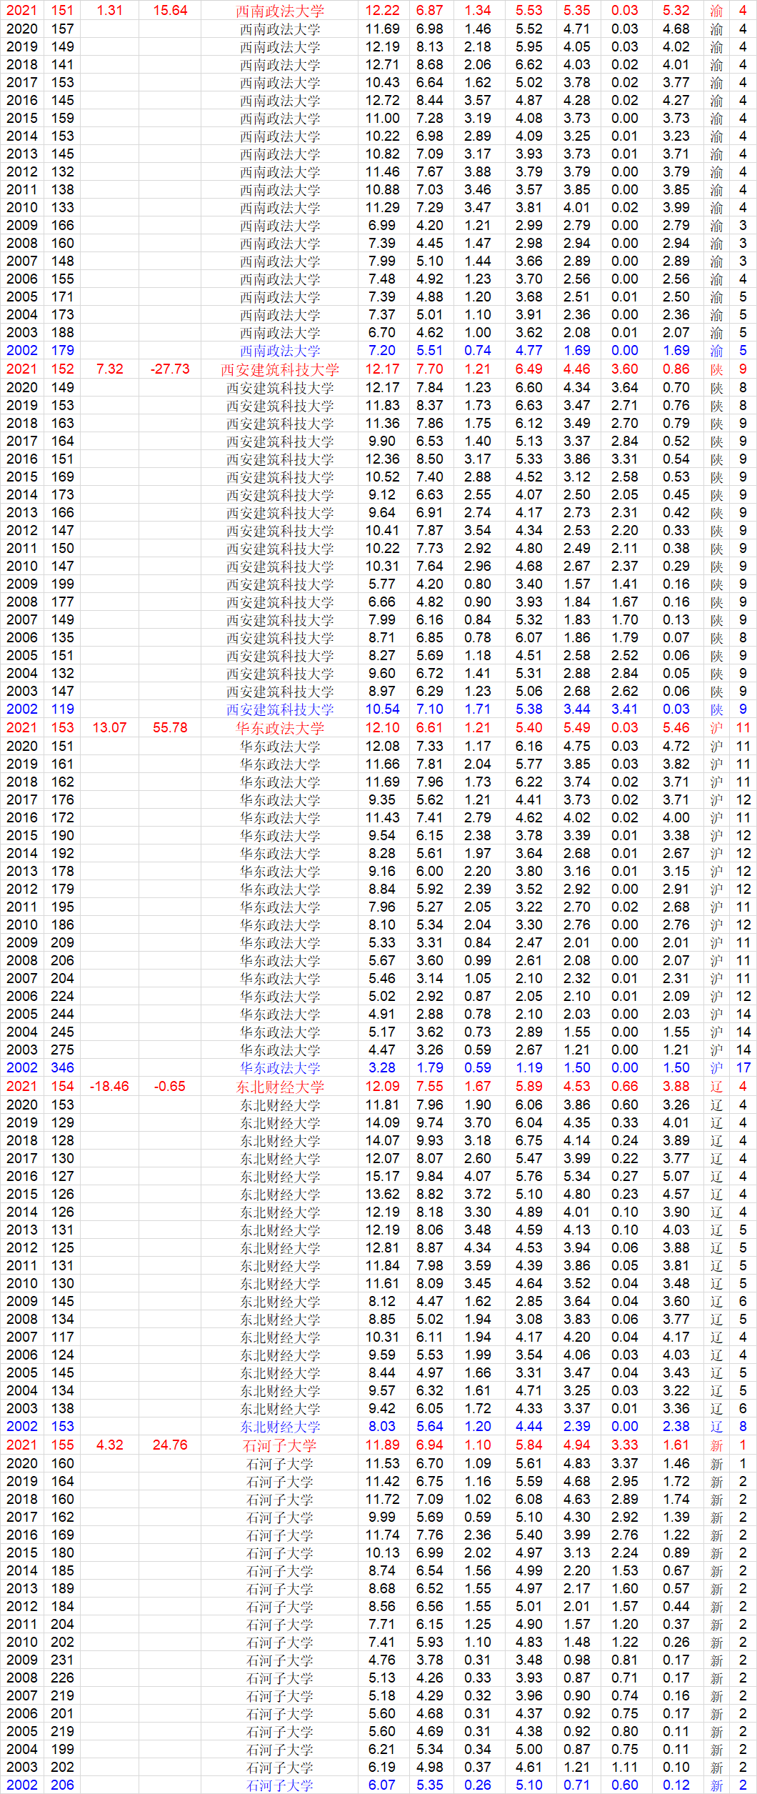Click 9.90 in 西安建筑科技大学 2017 row
757x1794 pixels.
382,442
